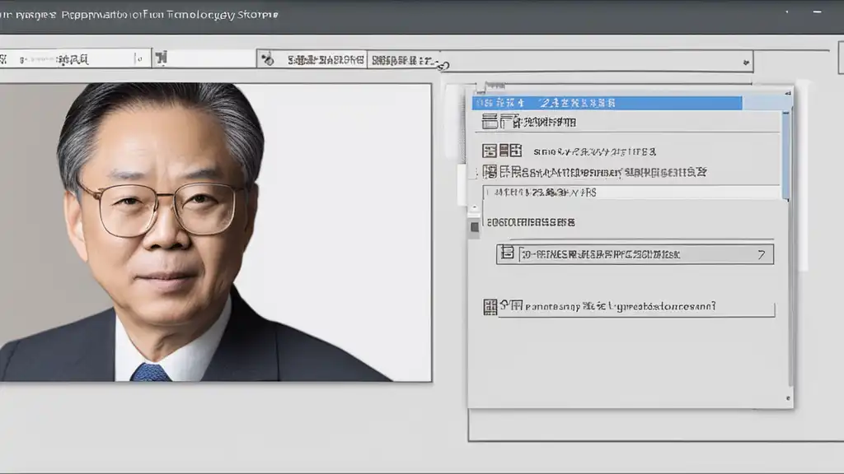The width and height of the screenshot is (844, 474).
Task: Click the H-shaped icon in the top toolbar
Action: (162, 58)
